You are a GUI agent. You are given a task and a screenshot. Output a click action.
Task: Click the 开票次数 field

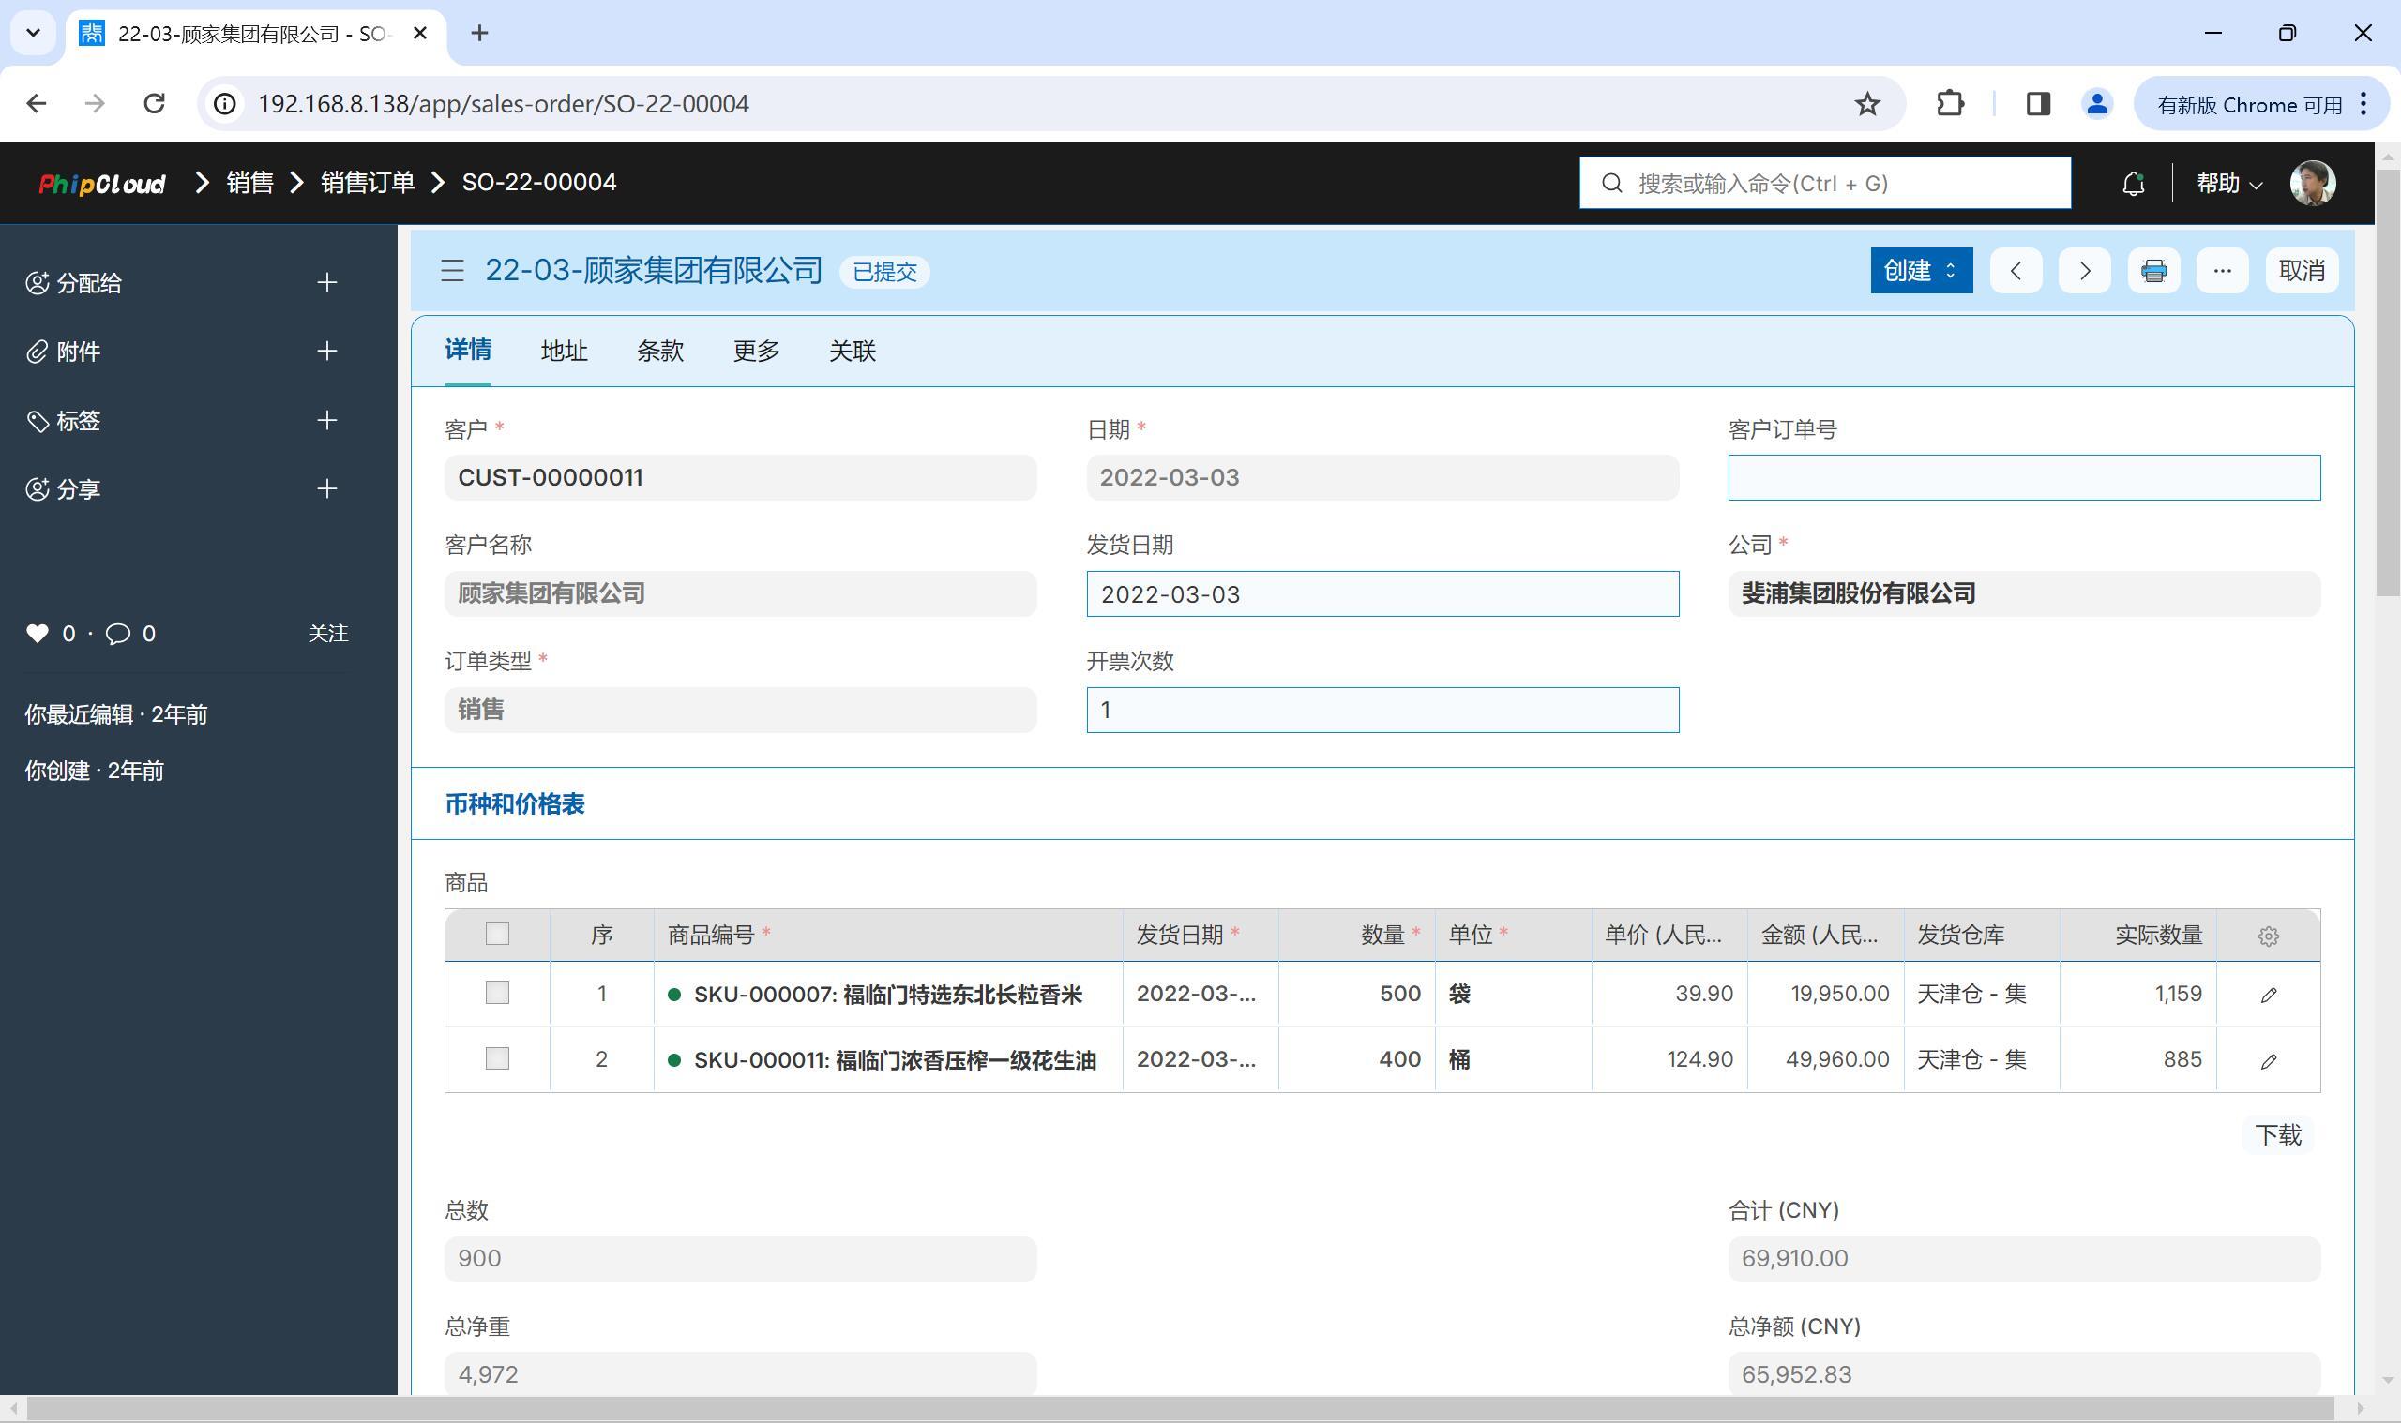point(1382,711)
